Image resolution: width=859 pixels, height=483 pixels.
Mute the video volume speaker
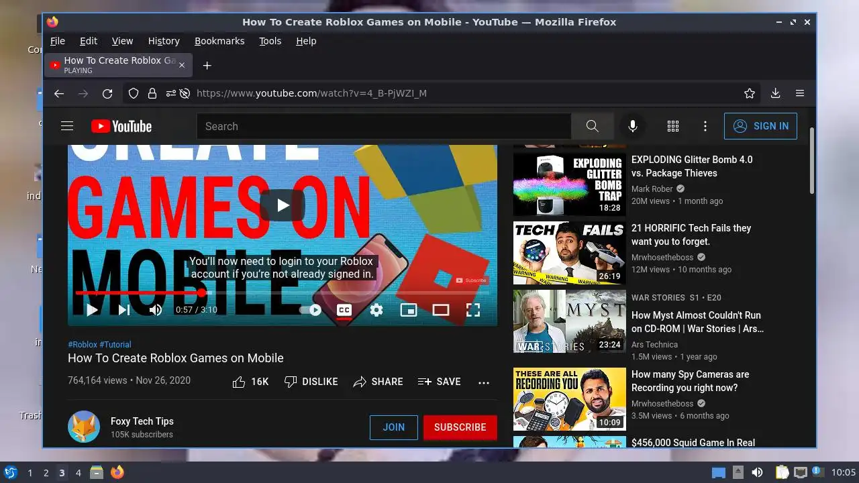pyautogui.click(x=156, y=310)
